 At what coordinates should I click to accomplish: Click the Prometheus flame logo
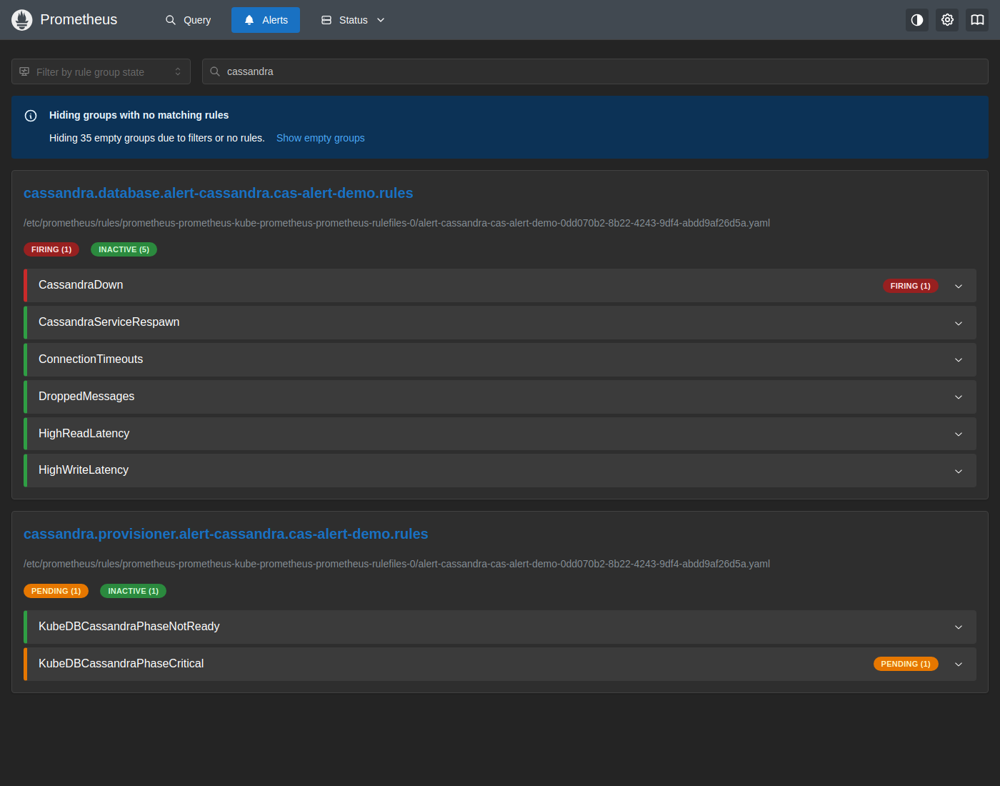click(x=22, y=20)
